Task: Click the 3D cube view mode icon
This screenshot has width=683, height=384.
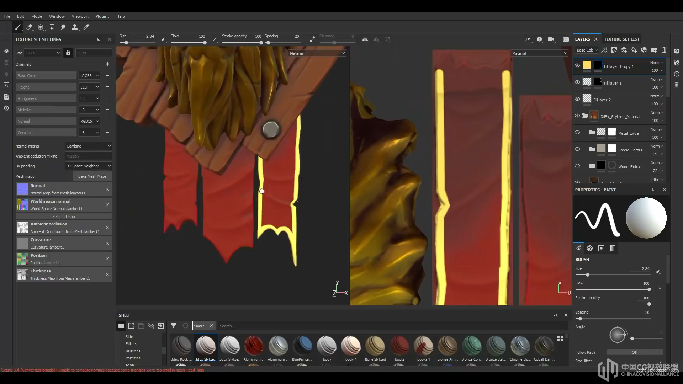Action: point(539,39)
